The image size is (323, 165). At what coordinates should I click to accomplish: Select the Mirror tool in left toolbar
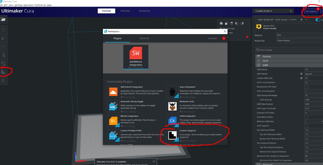click(3, 55)
